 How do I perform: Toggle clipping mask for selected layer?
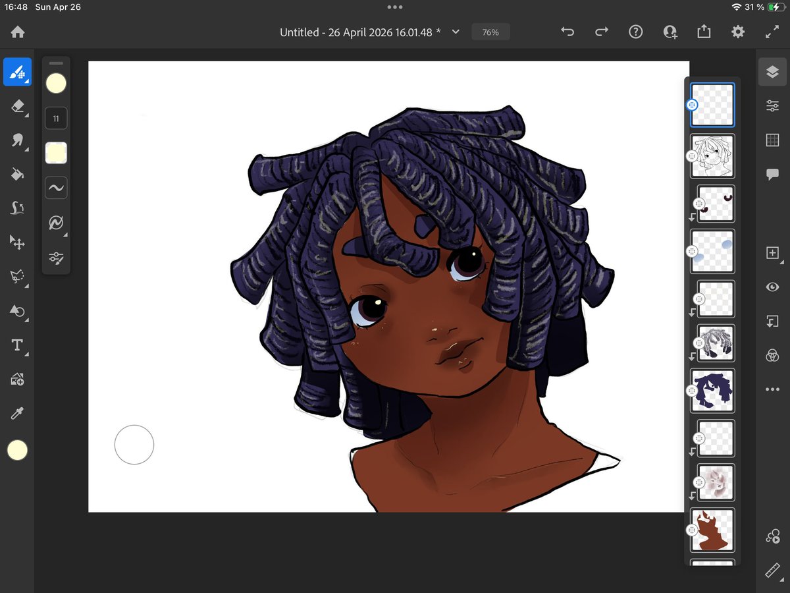(x=772, y=321)
